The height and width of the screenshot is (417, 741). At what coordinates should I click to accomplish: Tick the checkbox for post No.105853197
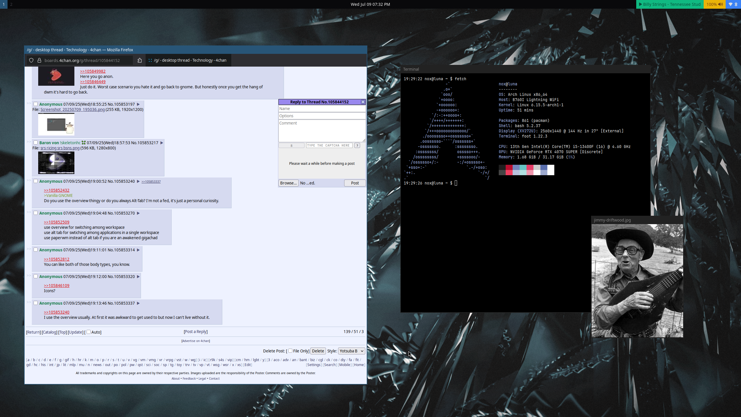[36, 104]
